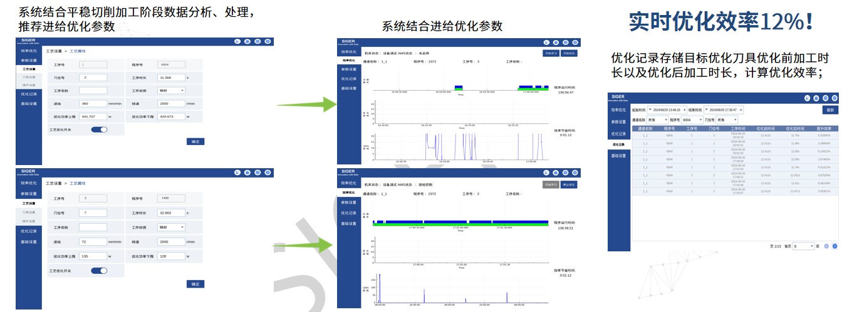Click 工序时长 field showing 11.368
847x312 pixels.
(172, 78)
